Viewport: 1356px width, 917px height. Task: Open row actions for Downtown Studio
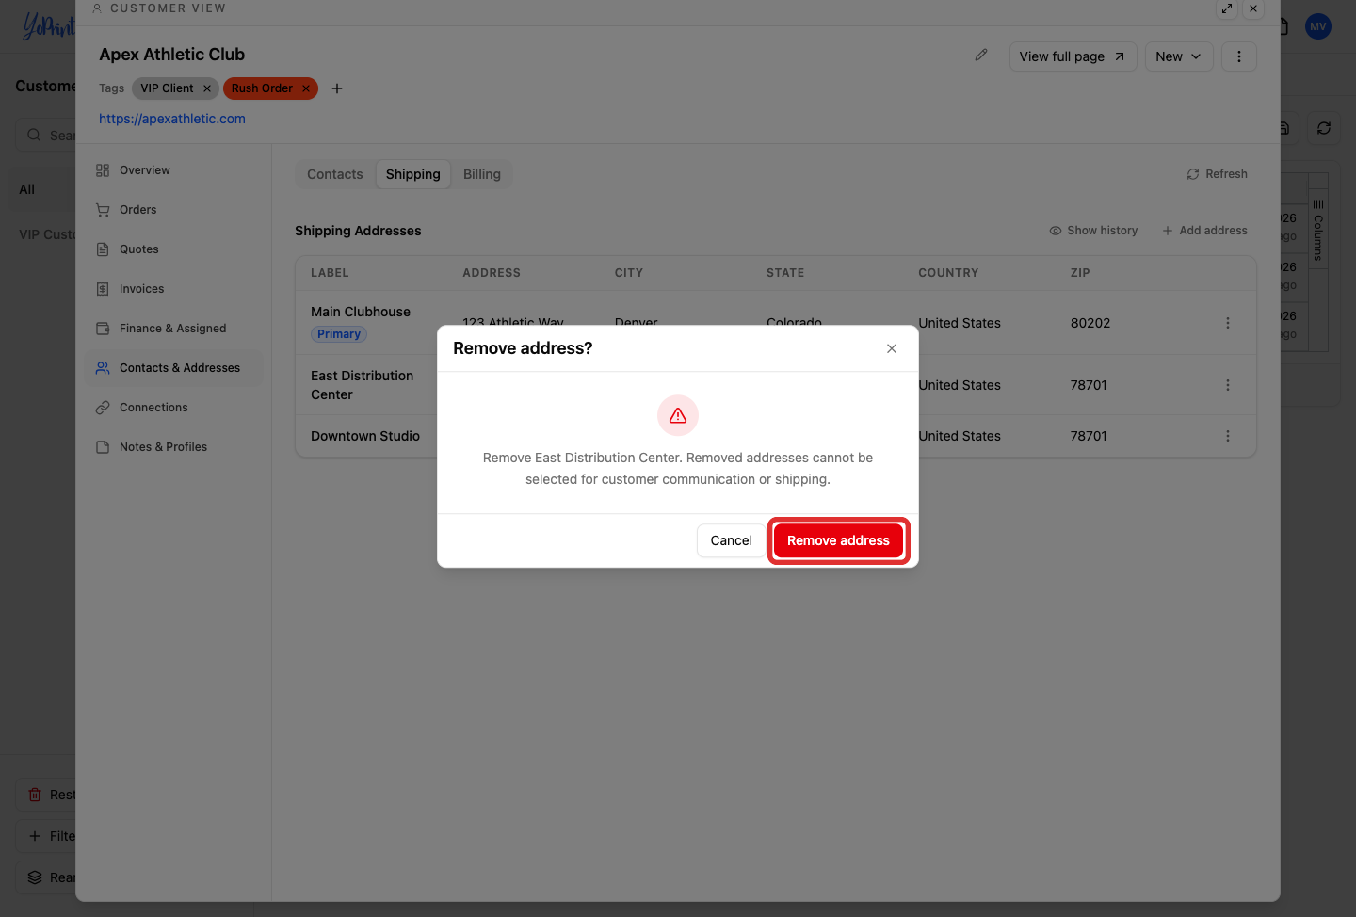(x=1228, y=436)
